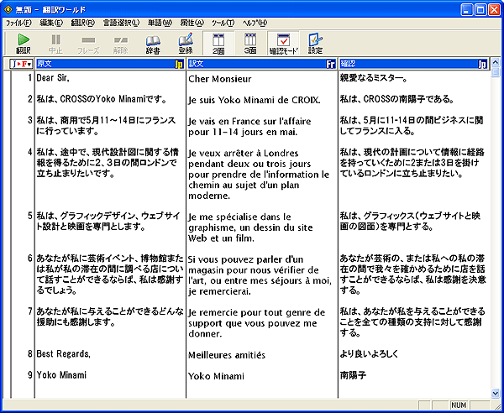
Task: Click translation 'Meilleures amitiés'
Action: point(227,355)
